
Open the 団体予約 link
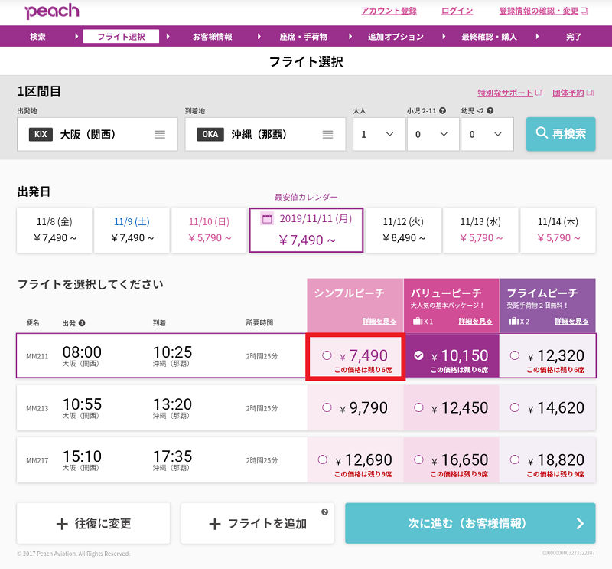pos(568,93)
